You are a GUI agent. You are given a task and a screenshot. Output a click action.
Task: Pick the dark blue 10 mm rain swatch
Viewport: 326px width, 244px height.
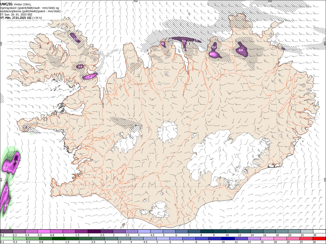(227, 239)
